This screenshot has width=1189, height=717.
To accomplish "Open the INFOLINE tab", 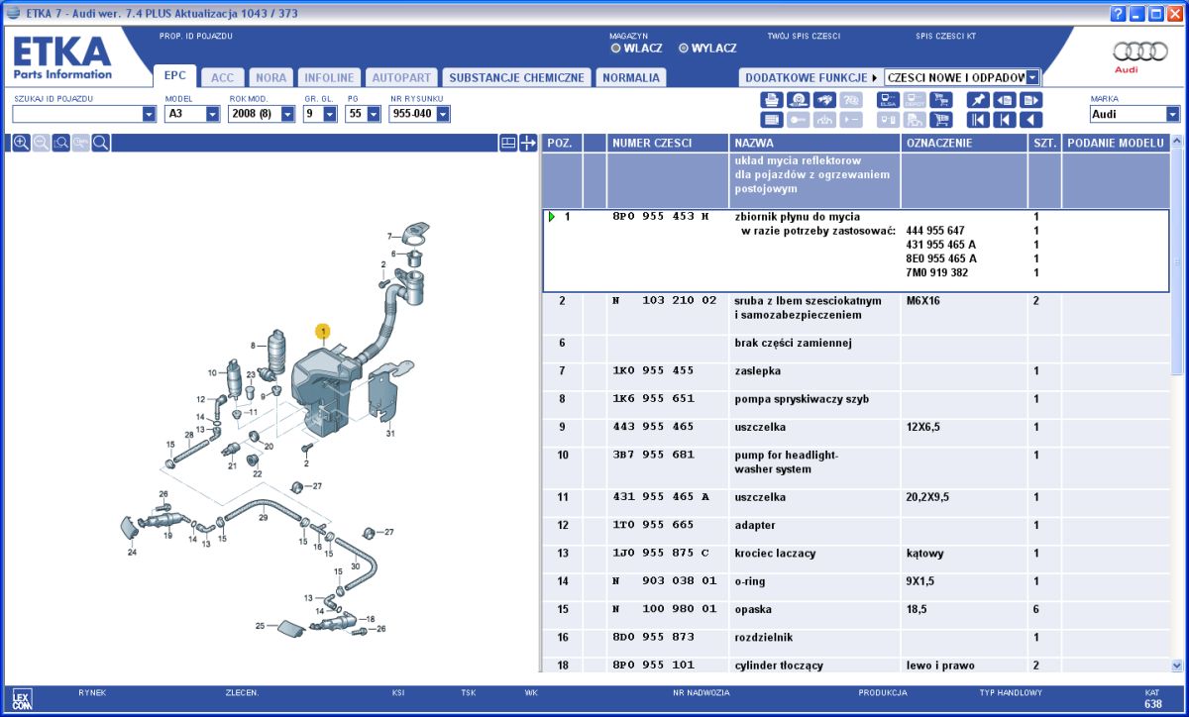I will point(329,77).
